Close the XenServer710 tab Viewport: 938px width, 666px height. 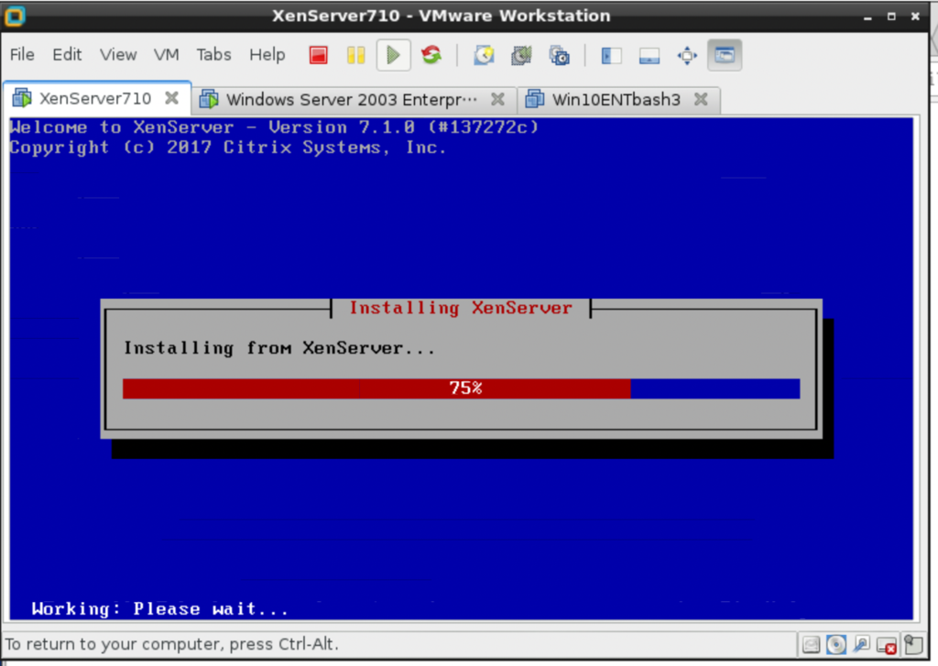click(x=171, y=97)
